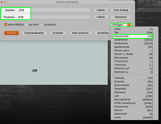Screen dimensions: 161x124
Task: Click Alles ersetzen button
Action: 80,33
